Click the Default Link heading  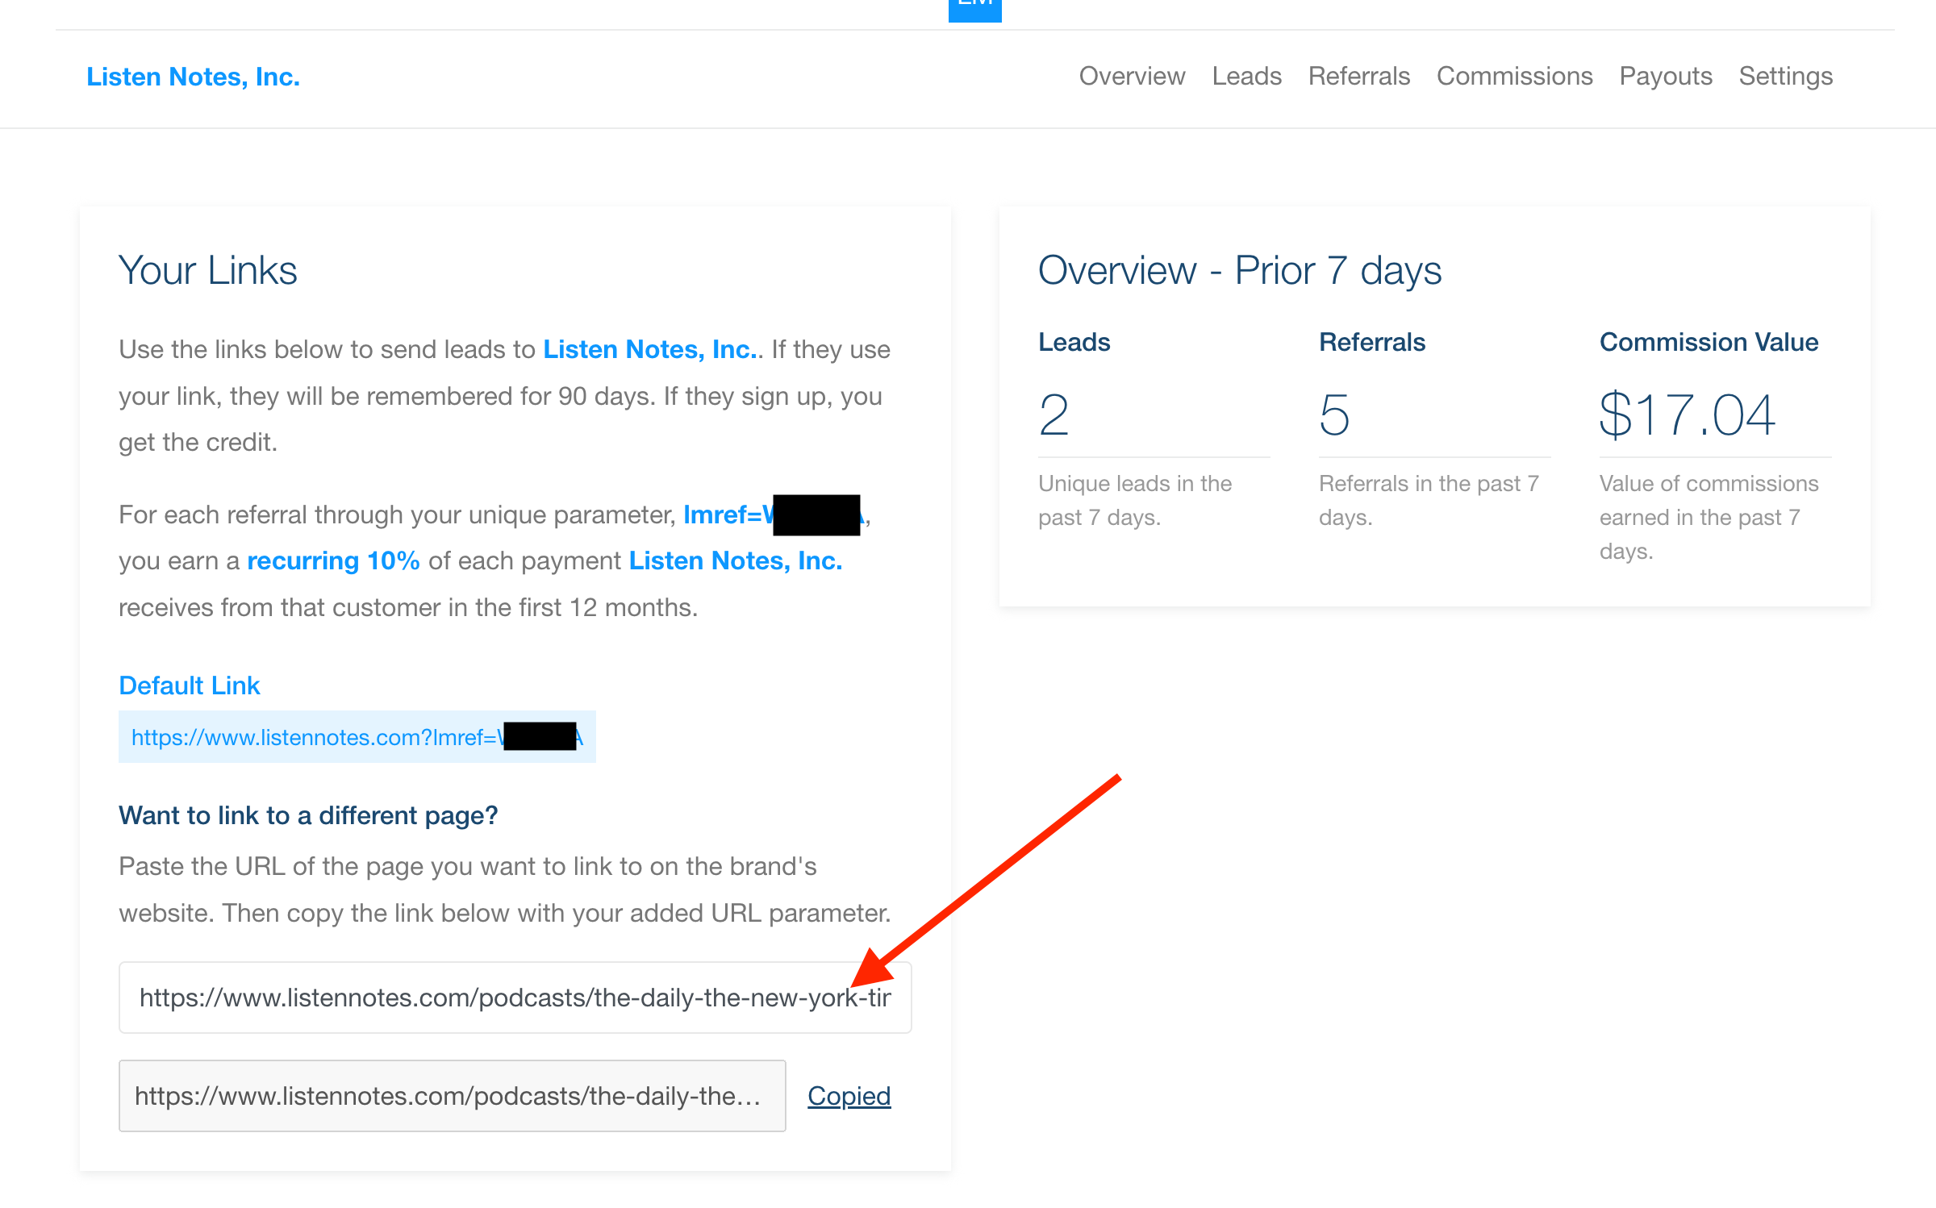(189, 685)
